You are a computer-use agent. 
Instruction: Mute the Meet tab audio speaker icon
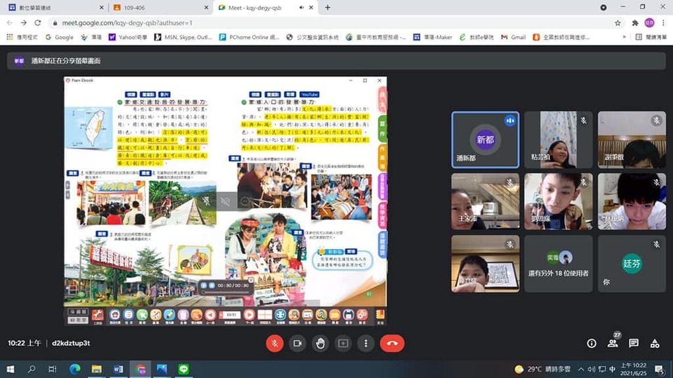point(301,8)
